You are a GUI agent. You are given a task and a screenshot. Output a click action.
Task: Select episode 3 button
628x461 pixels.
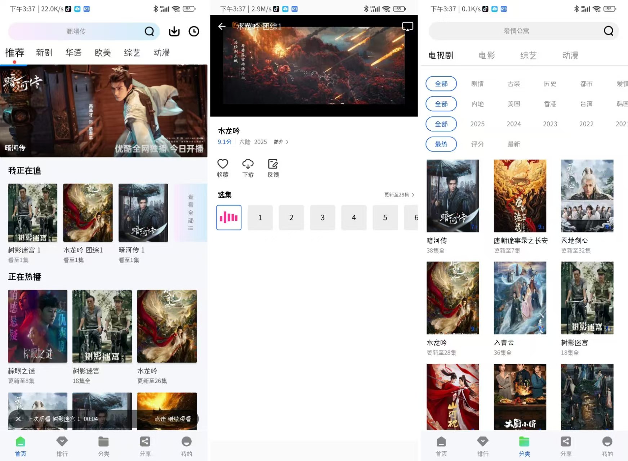pyautogui.click(x=322, y=218)
